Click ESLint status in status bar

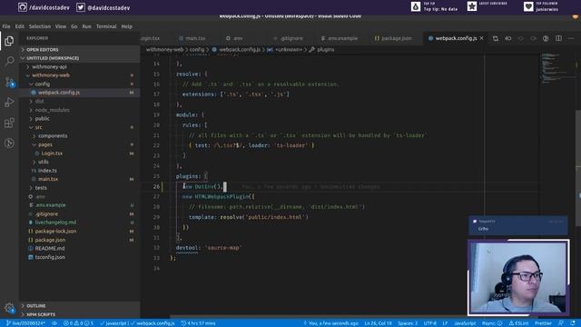point(518,323)
